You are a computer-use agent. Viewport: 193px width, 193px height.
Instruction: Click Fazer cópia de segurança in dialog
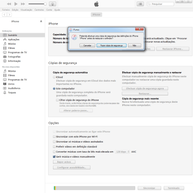pyautogui.click(x=111, y=46)
